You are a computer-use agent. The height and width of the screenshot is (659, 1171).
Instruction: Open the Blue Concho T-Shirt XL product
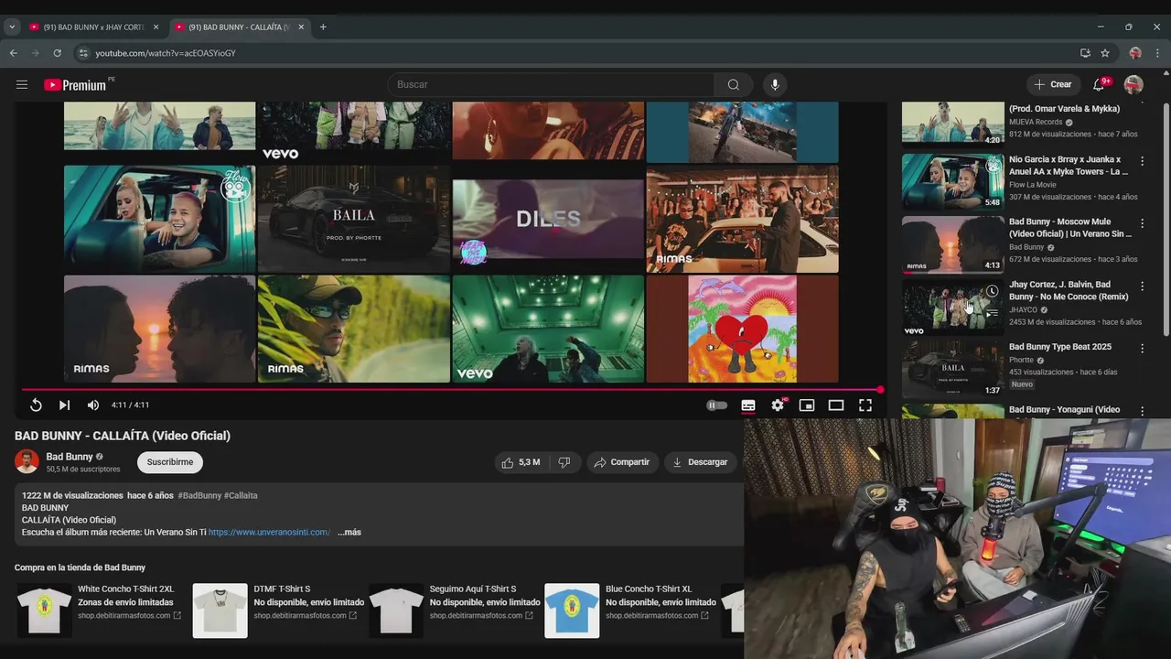coord(630,610)
